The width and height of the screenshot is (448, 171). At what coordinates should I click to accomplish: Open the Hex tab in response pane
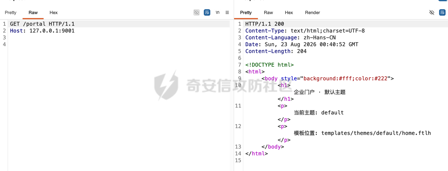tap(289, 13)
